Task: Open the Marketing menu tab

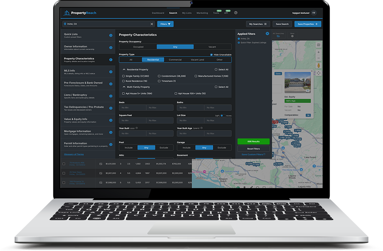Action: [202, 13]
